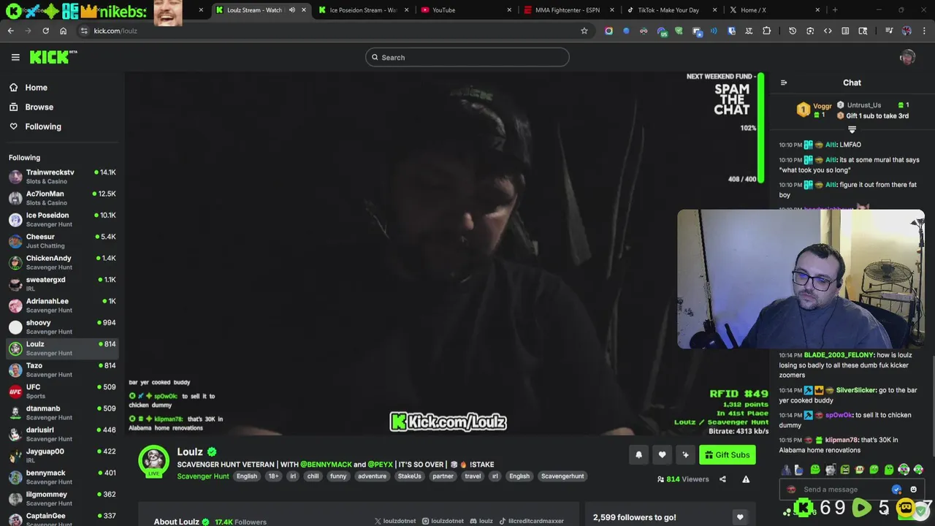Open UFC channel in Following list
This screenshot has height=526, width=935.
click(62, 391)
